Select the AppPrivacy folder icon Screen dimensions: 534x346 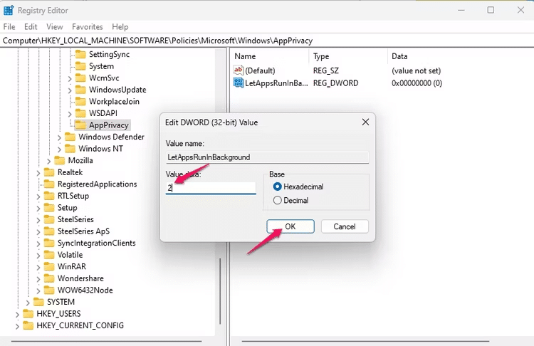point(80,125)
